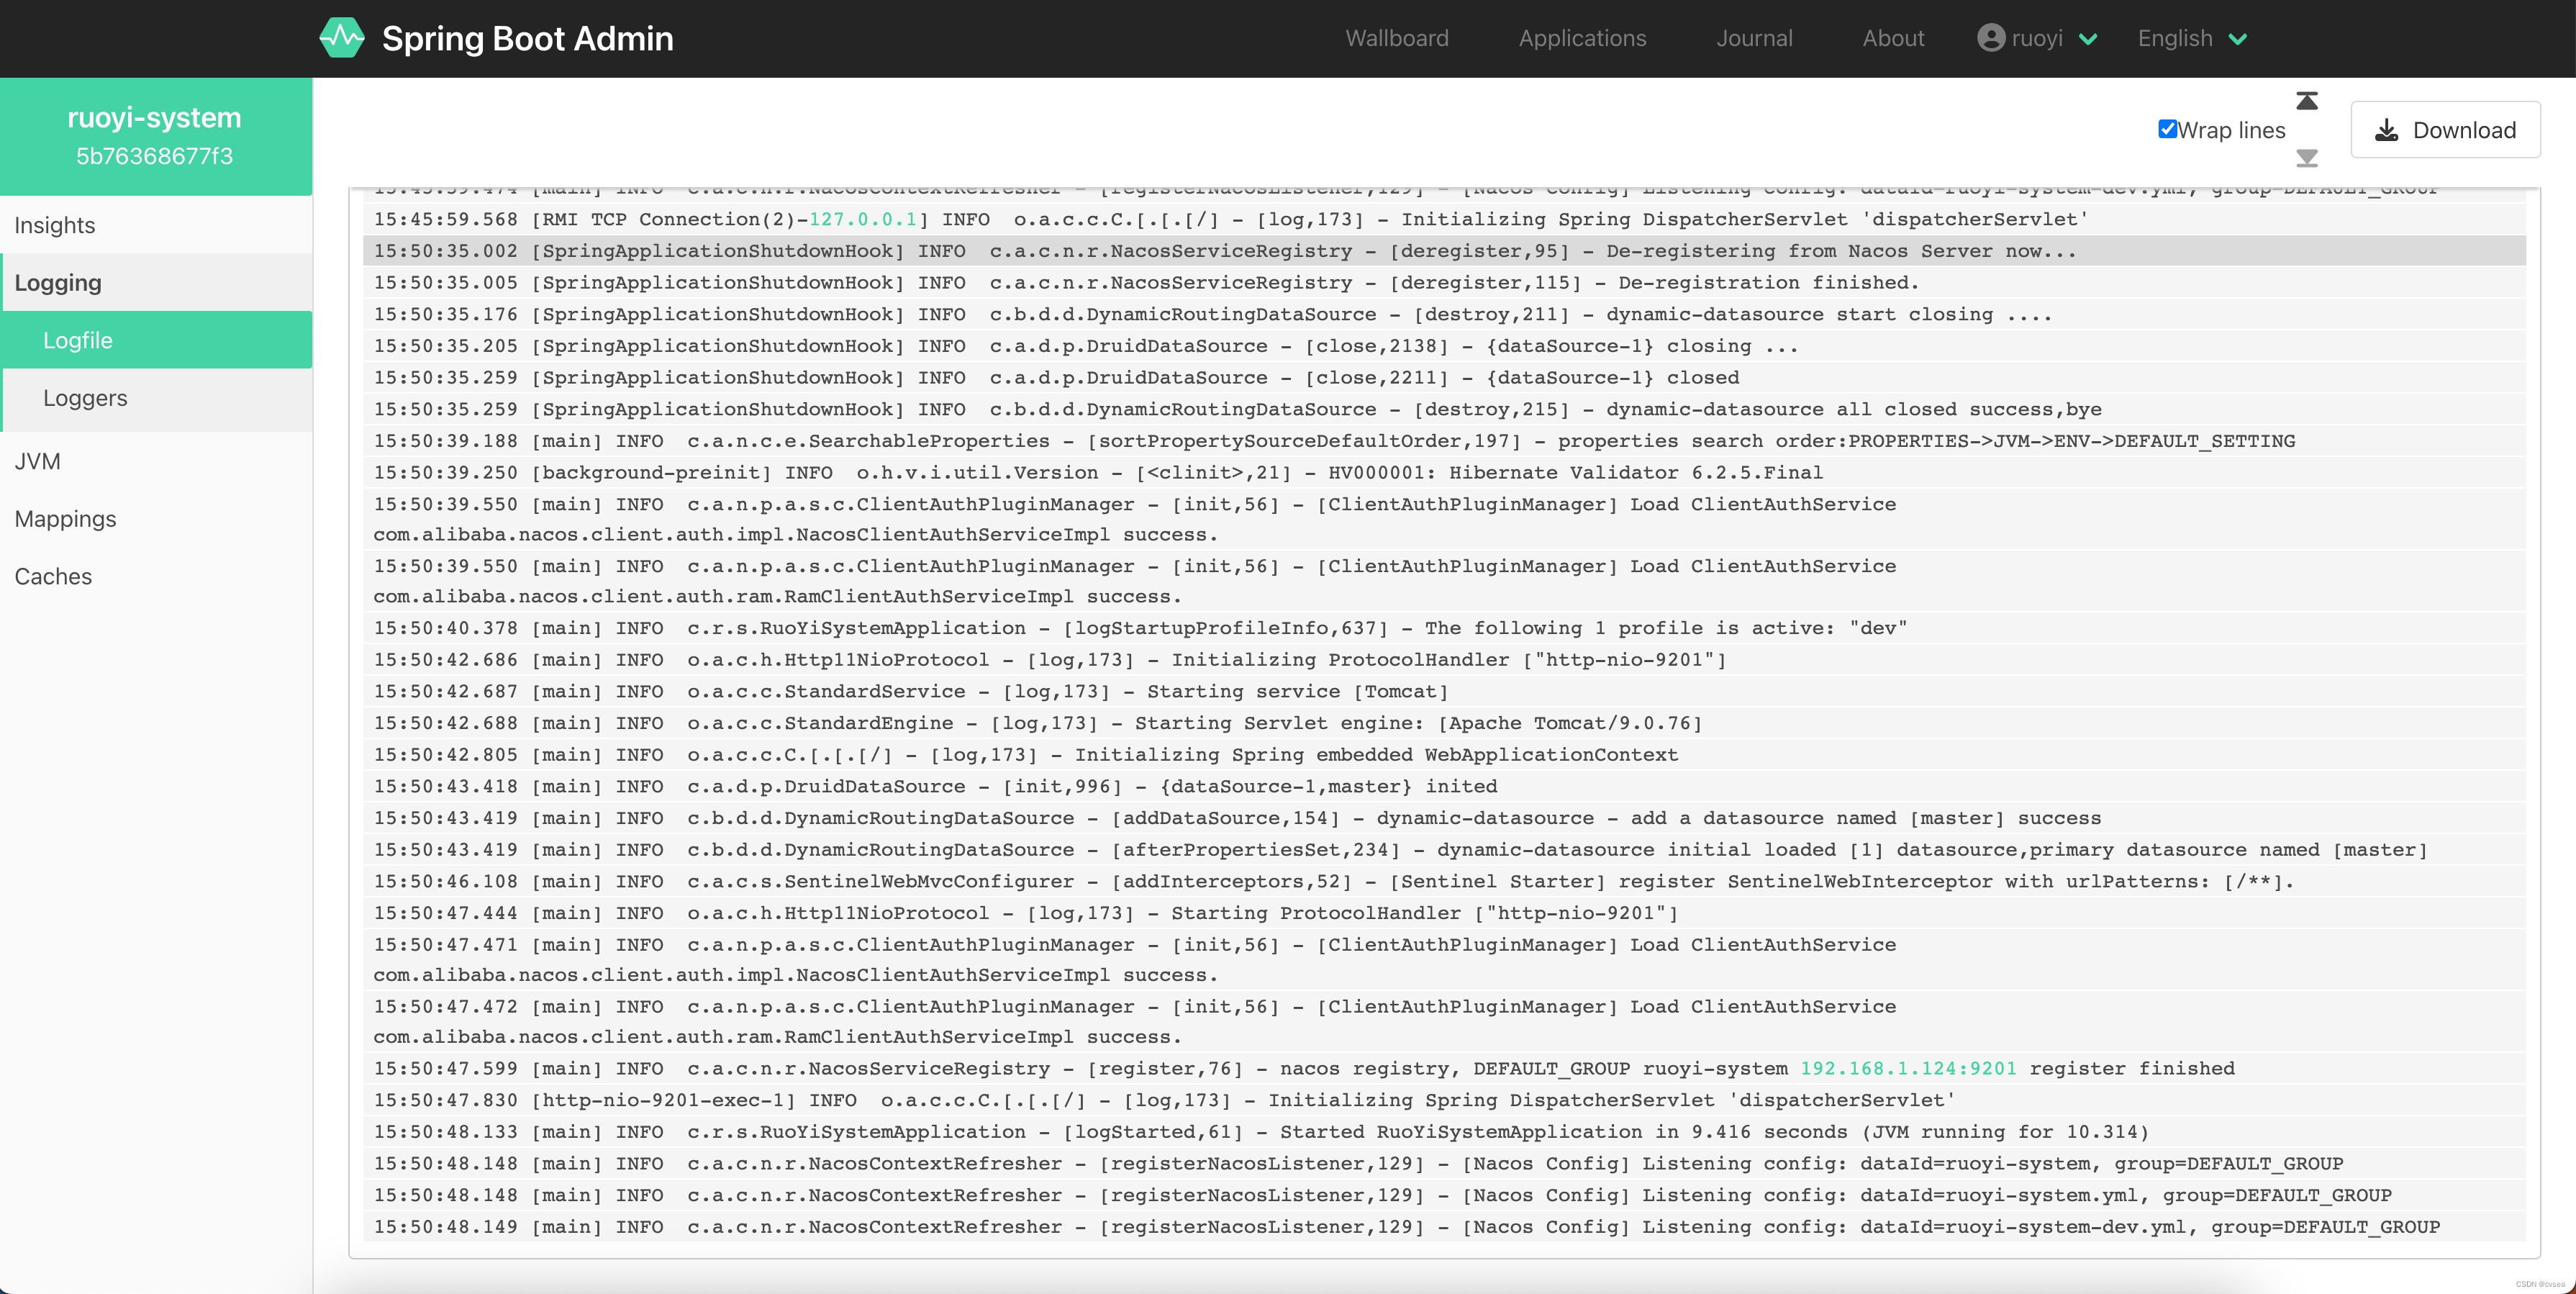The height and width of the screenshot is (1294, 2576).
Task: Open Mappings in the sidebar
Action: [156, 519]
